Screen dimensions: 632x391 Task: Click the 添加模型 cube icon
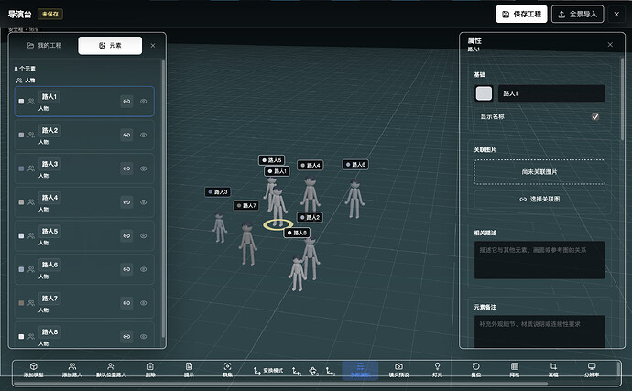coord(34,366)
